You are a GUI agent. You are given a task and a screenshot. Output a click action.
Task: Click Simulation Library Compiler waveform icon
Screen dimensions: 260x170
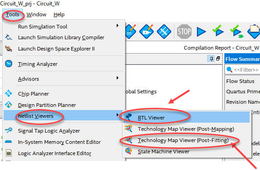(9, 37)
